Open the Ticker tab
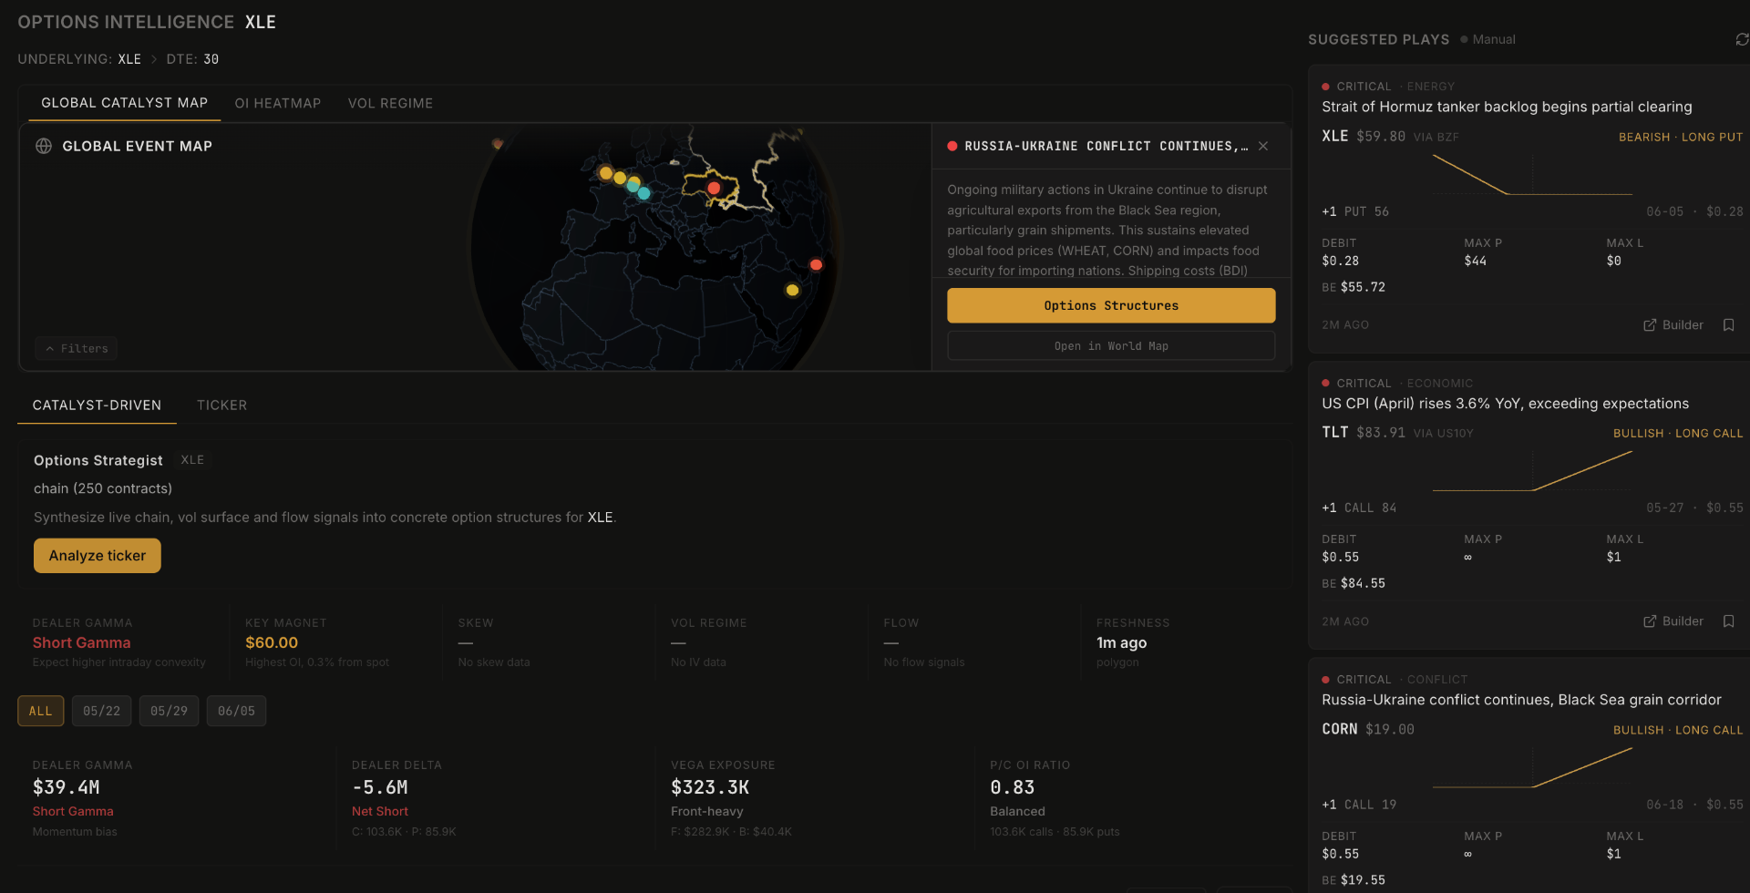Image resolution: width=1750 pixels, height=893 pixels. click(x=221, y=405)
